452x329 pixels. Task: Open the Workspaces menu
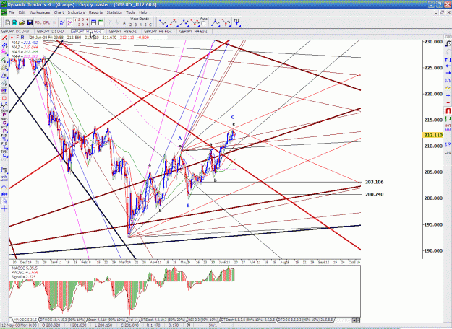tap(40, 12)
